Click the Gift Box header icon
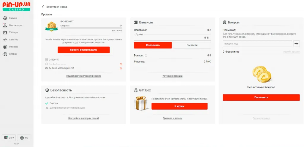Viewport: 304px width, 147px height. click(x=136, y=90)
